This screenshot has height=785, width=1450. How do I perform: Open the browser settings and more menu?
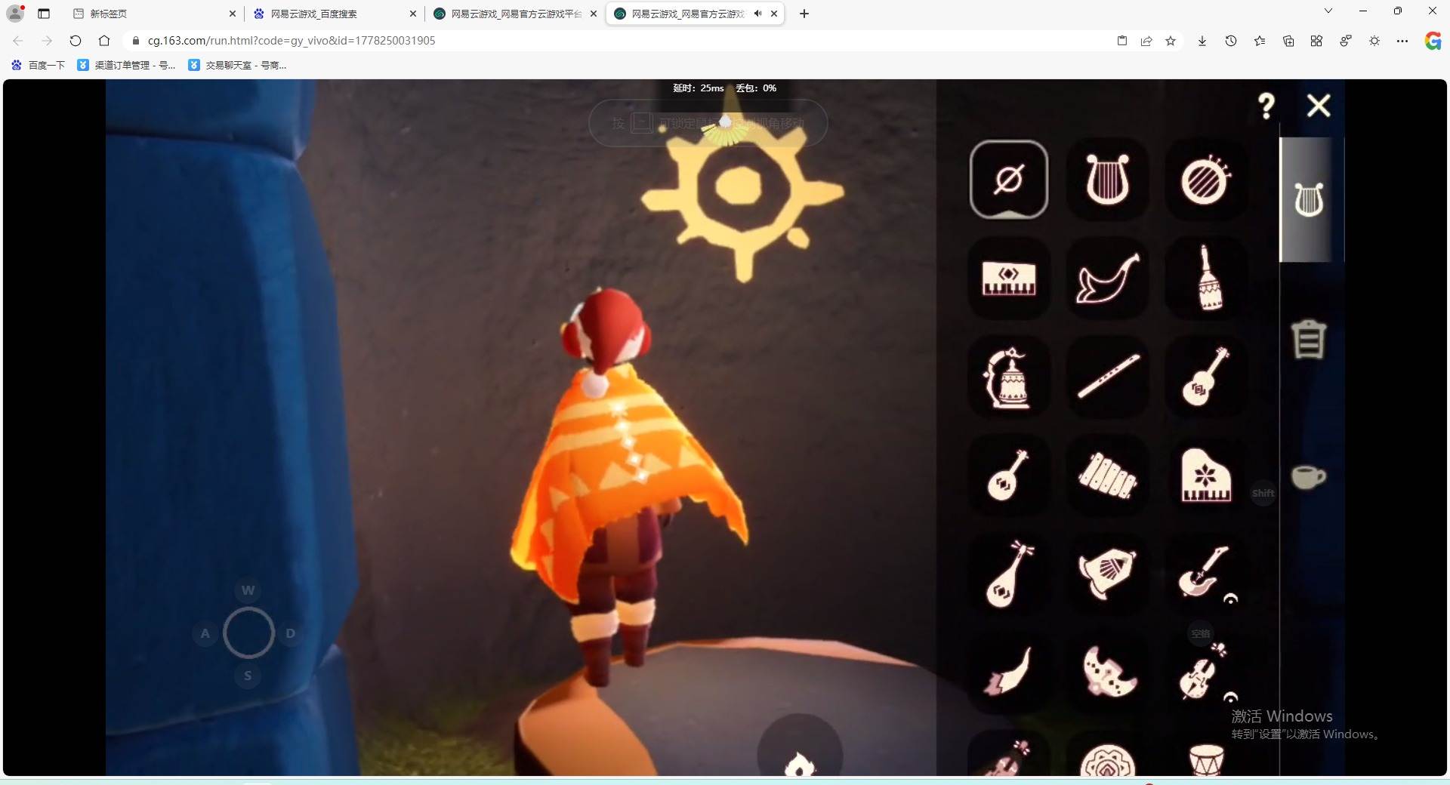click(1402, 41)
